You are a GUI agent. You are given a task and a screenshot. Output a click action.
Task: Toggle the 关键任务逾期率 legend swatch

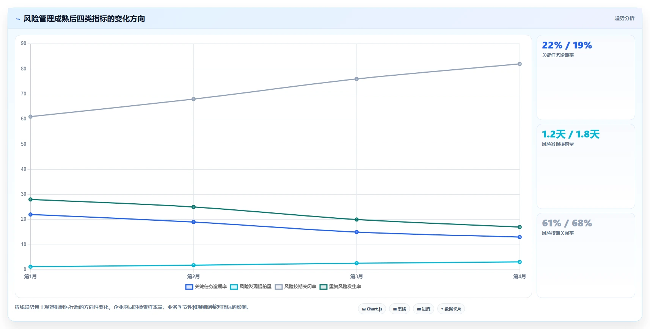(x=189, y=287)
